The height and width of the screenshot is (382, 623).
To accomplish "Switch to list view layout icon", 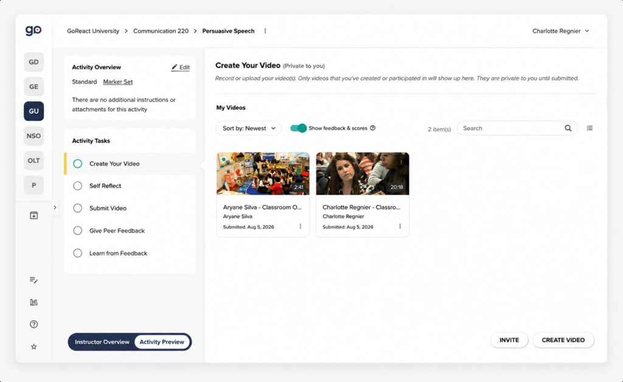I will point(590,128).
